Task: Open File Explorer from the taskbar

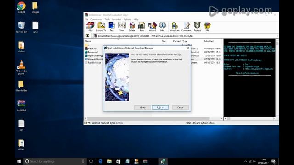Action: coord(109,161)
